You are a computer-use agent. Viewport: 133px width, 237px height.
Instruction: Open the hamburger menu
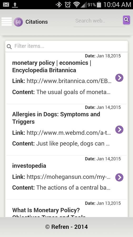click(7, 22)
